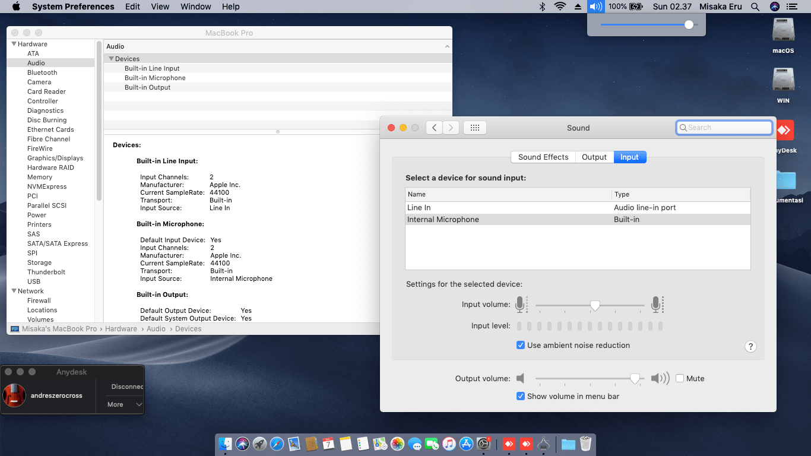The height and width of the screenshot is (456, 811).
Task: Click Disconnect in Anydesk window
Action: coord(127,387)
